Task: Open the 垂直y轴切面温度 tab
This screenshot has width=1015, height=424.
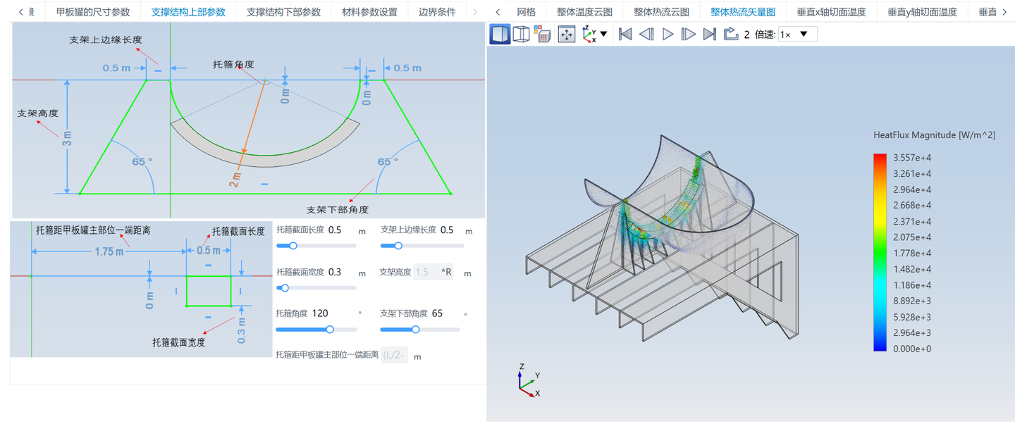Action: [922, 12]
